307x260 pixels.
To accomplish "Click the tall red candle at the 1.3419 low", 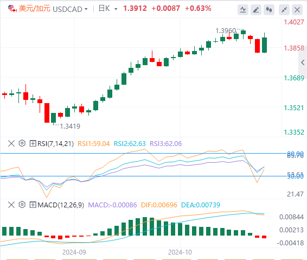I will [x=47, y=113].
